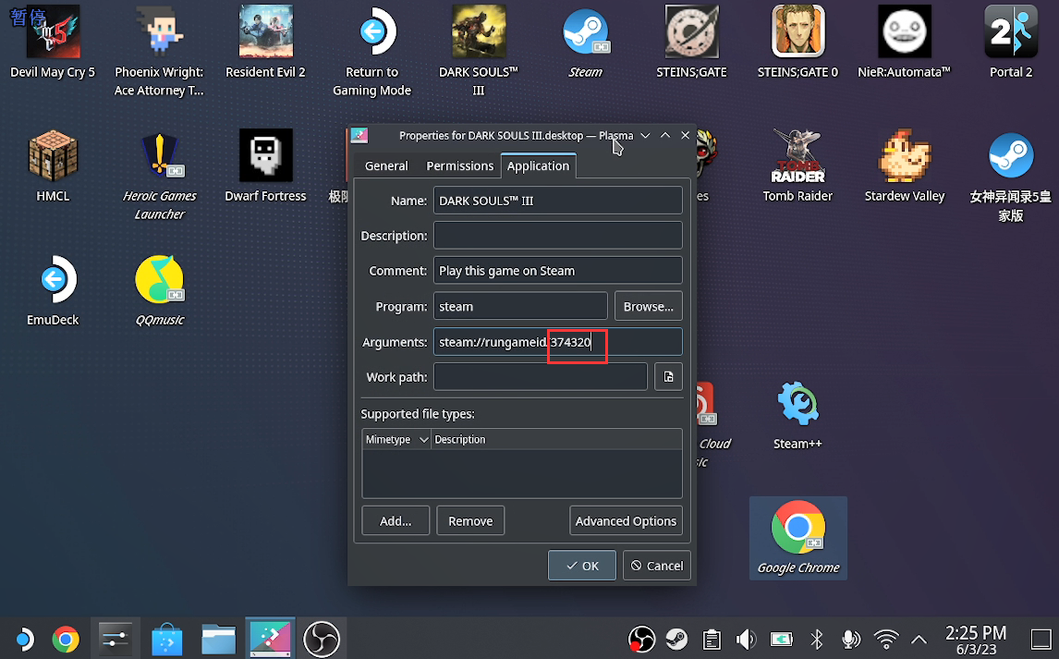This screenshot has width=1059, height=659.
Task: Click the Steam system tray icon
Action: coord(676,639)
